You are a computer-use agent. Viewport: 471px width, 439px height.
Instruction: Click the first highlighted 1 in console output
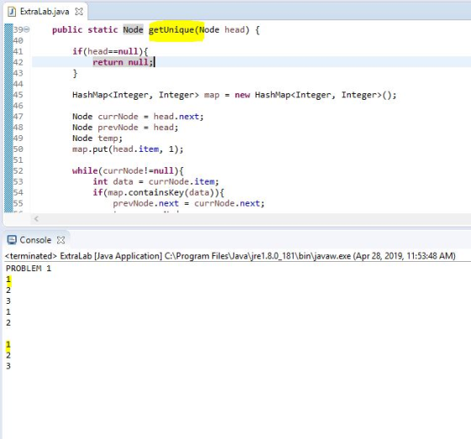(8, 280)
